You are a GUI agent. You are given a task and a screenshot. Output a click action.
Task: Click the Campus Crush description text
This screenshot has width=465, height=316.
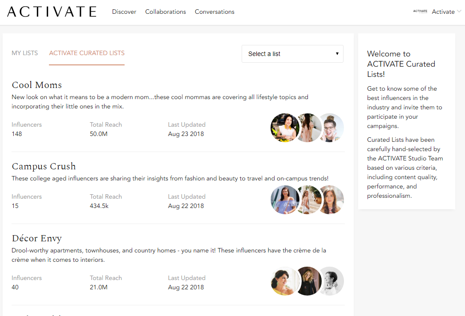pyautogui.click(x=170, y=178)
